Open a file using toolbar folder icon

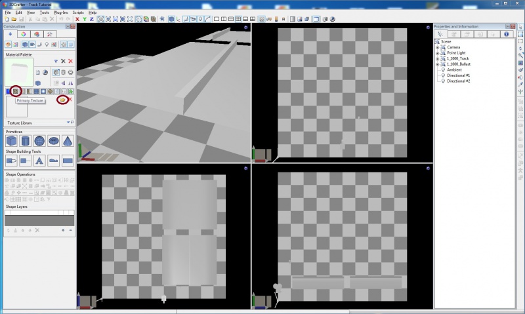click(x=14, y=19)
